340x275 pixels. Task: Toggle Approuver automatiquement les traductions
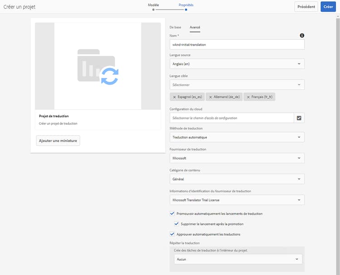(172, 234)
